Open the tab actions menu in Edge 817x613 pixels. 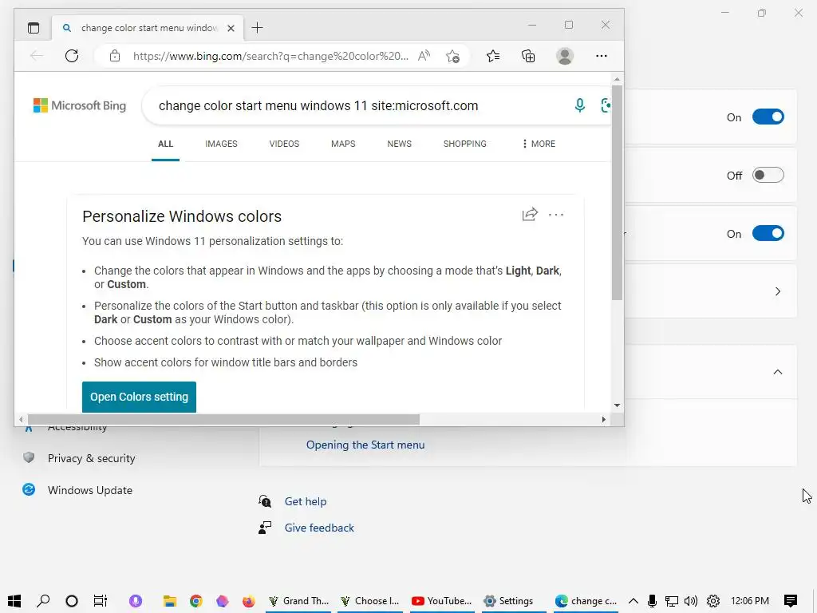tap(34, 28)
